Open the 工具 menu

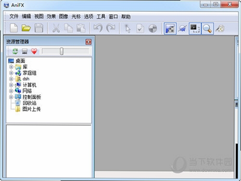101,16
